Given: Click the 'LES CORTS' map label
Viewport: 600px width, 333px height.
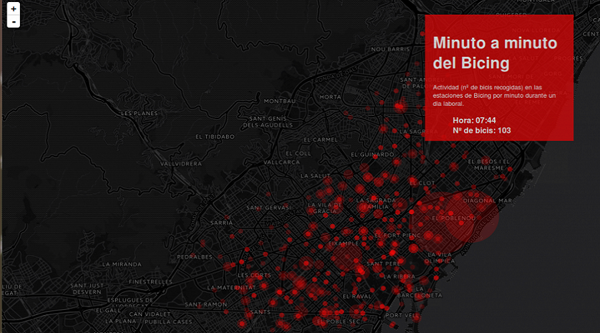Looking at the screenshot, I should [x=254, y=275].
